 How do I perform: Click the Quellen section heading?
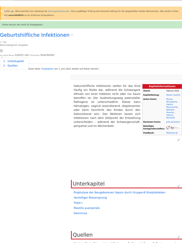click(83, 235)
